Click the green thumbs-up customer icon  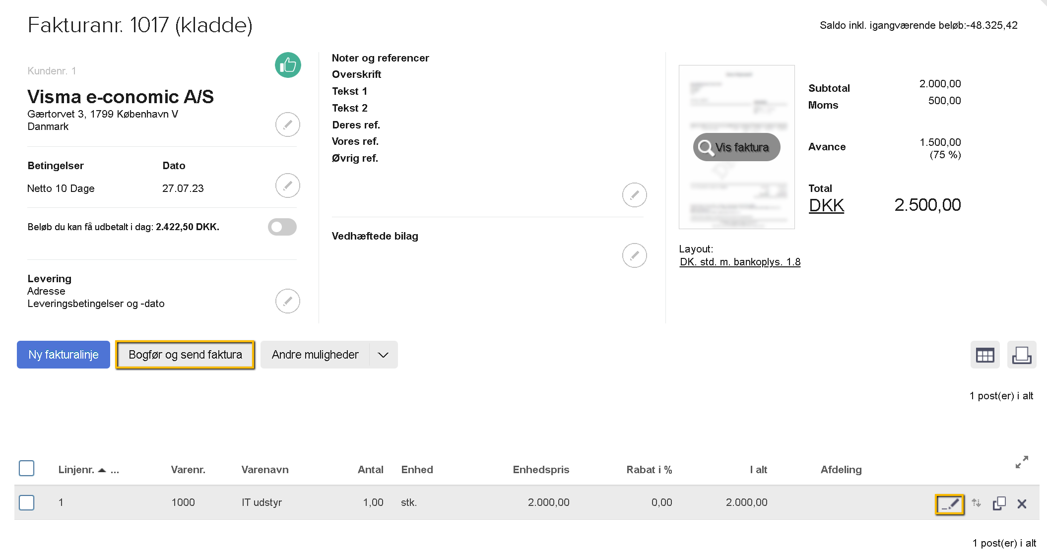[288, 65]
